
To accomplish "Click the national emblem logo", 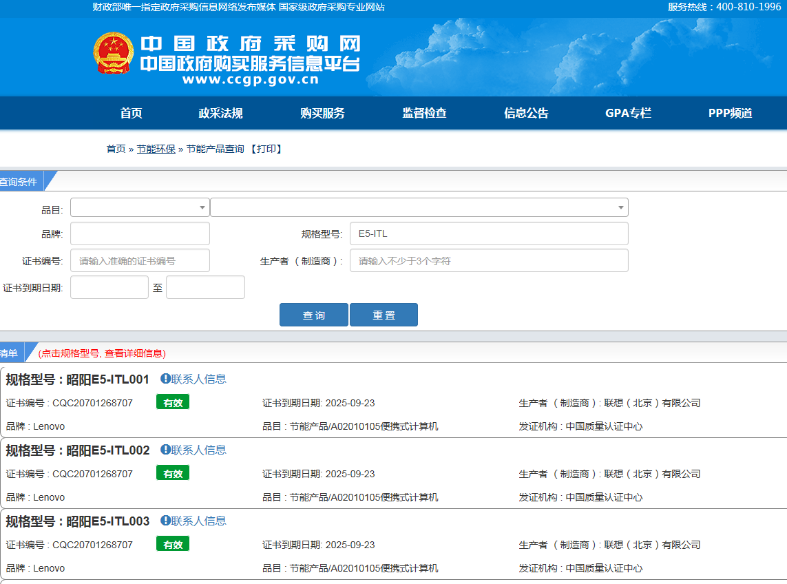I will click(114, 53).
